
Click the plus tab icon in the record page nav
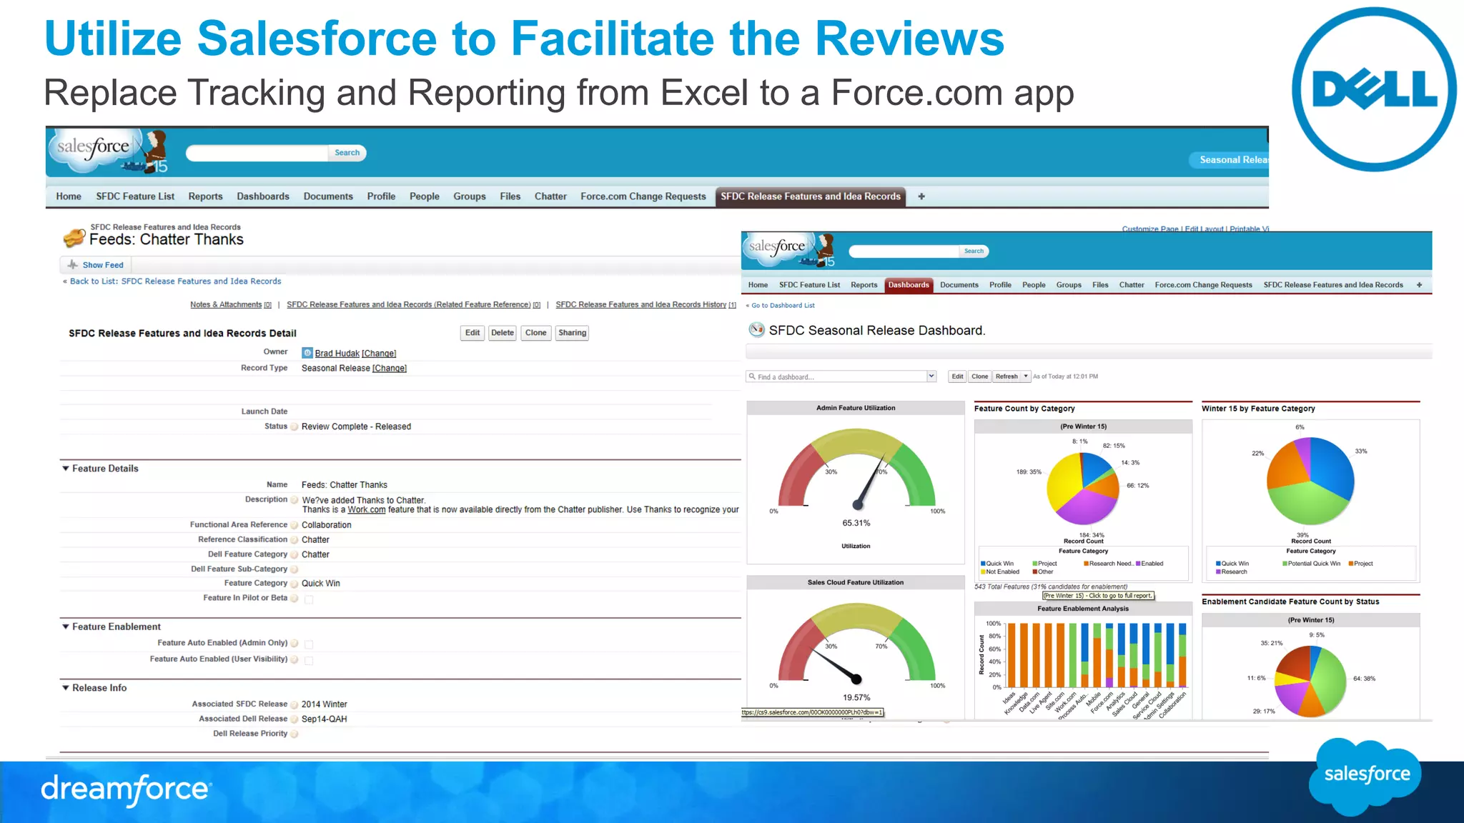click(921, 196)
